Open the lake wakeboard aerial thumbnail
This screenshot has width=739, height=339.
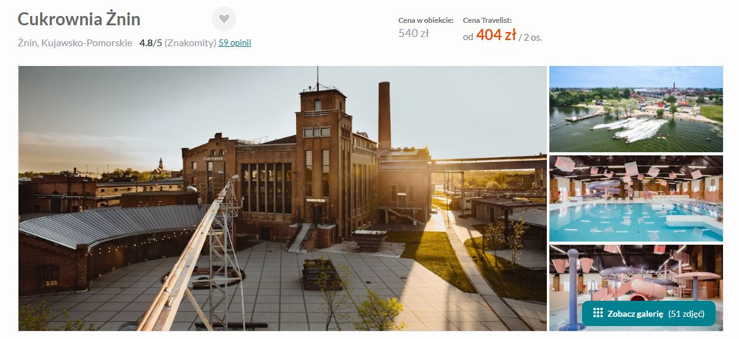pos(636,108)
